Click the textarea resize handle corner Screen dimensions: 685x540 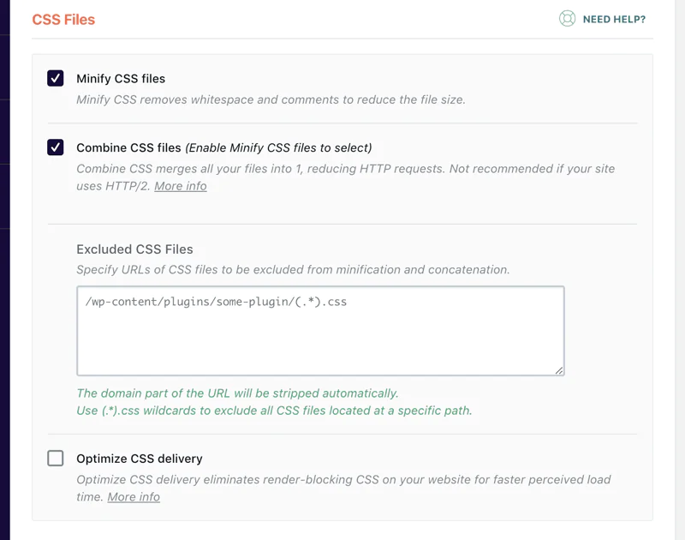559,370
